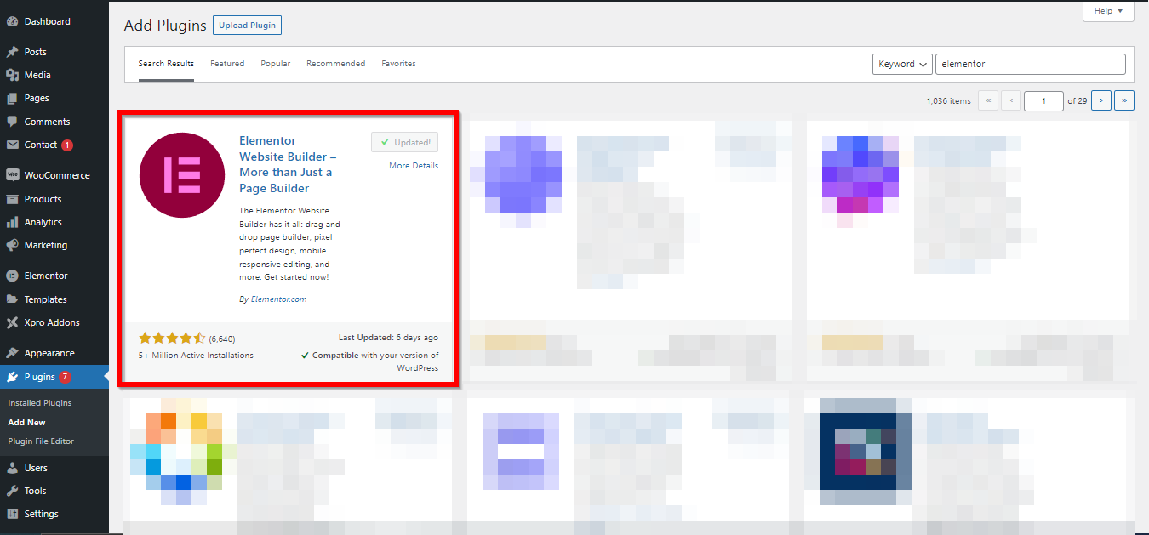Click the '5+ Million Active Installations' text
Viewport: 1149px width, 535px height.
point(196,356)
